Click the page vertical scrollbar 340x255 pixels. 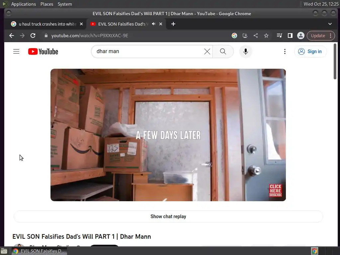[335, 61]
